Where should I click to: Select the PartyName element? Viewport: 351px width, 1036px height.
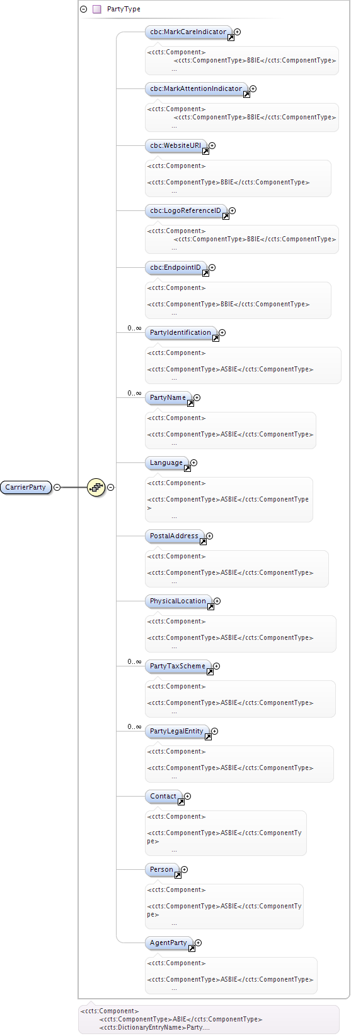pos(168,398)
